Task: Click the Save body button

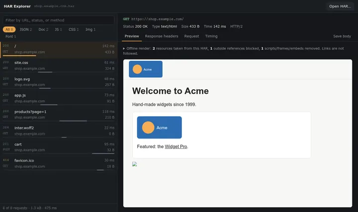Action: coord(342,36)
